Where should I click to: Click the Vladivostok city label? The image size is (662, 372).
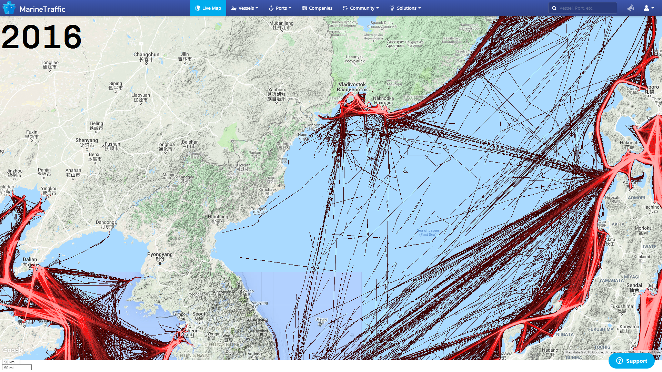(x=352, y=87)
